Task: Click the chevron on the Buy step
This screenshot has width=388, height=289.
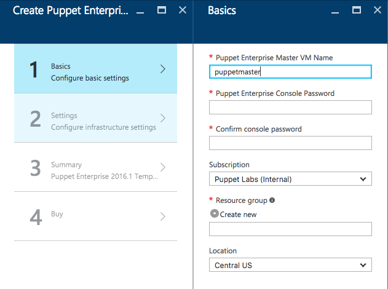Action: 163,216
